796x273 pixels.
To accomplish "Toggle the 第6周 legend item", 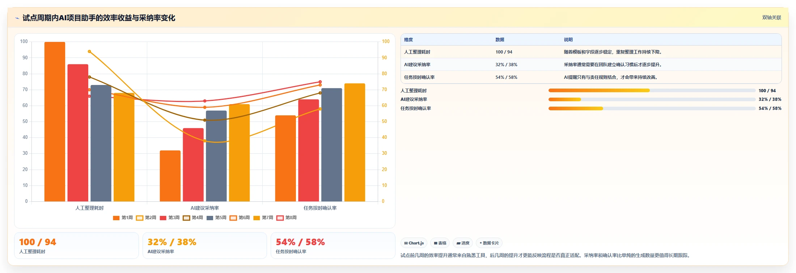I will (240, 218).
